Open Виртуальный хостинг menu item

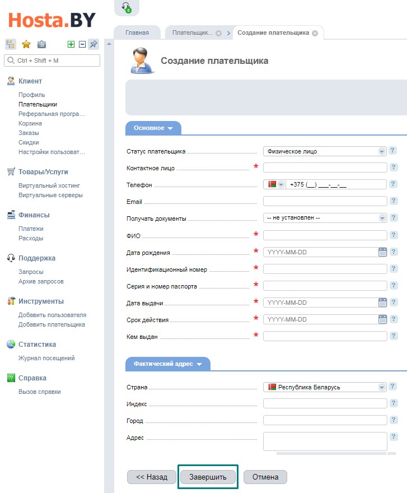(x=49, y=185)
